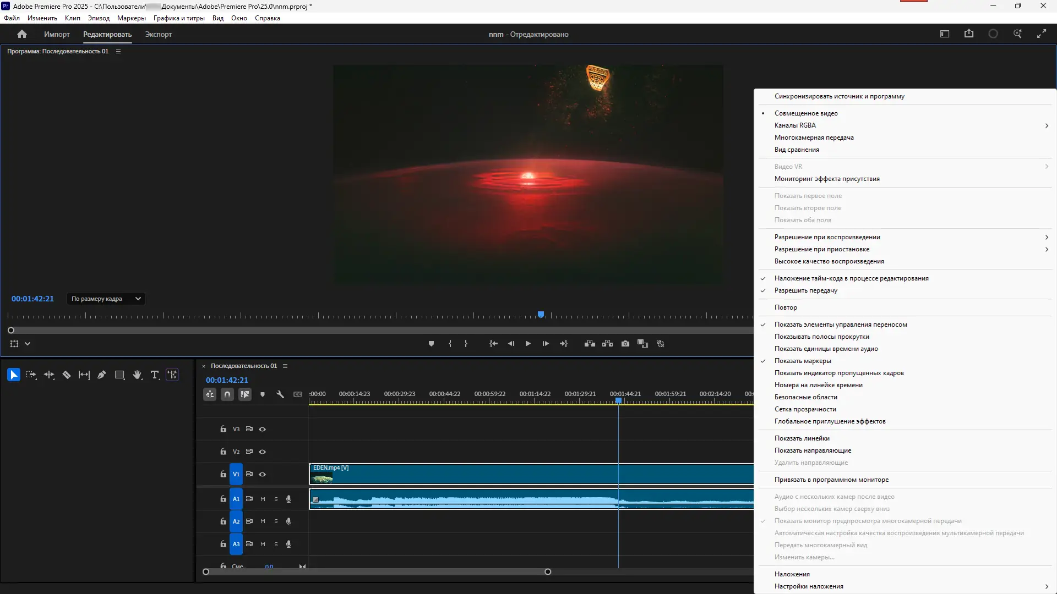
Task: Click the Home icon
Action: pyautogui.click(x=22, y=34)
